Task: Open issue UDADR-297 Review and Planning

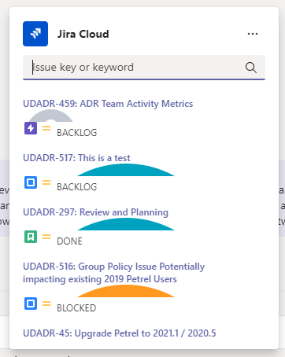Action: point(95,212)
